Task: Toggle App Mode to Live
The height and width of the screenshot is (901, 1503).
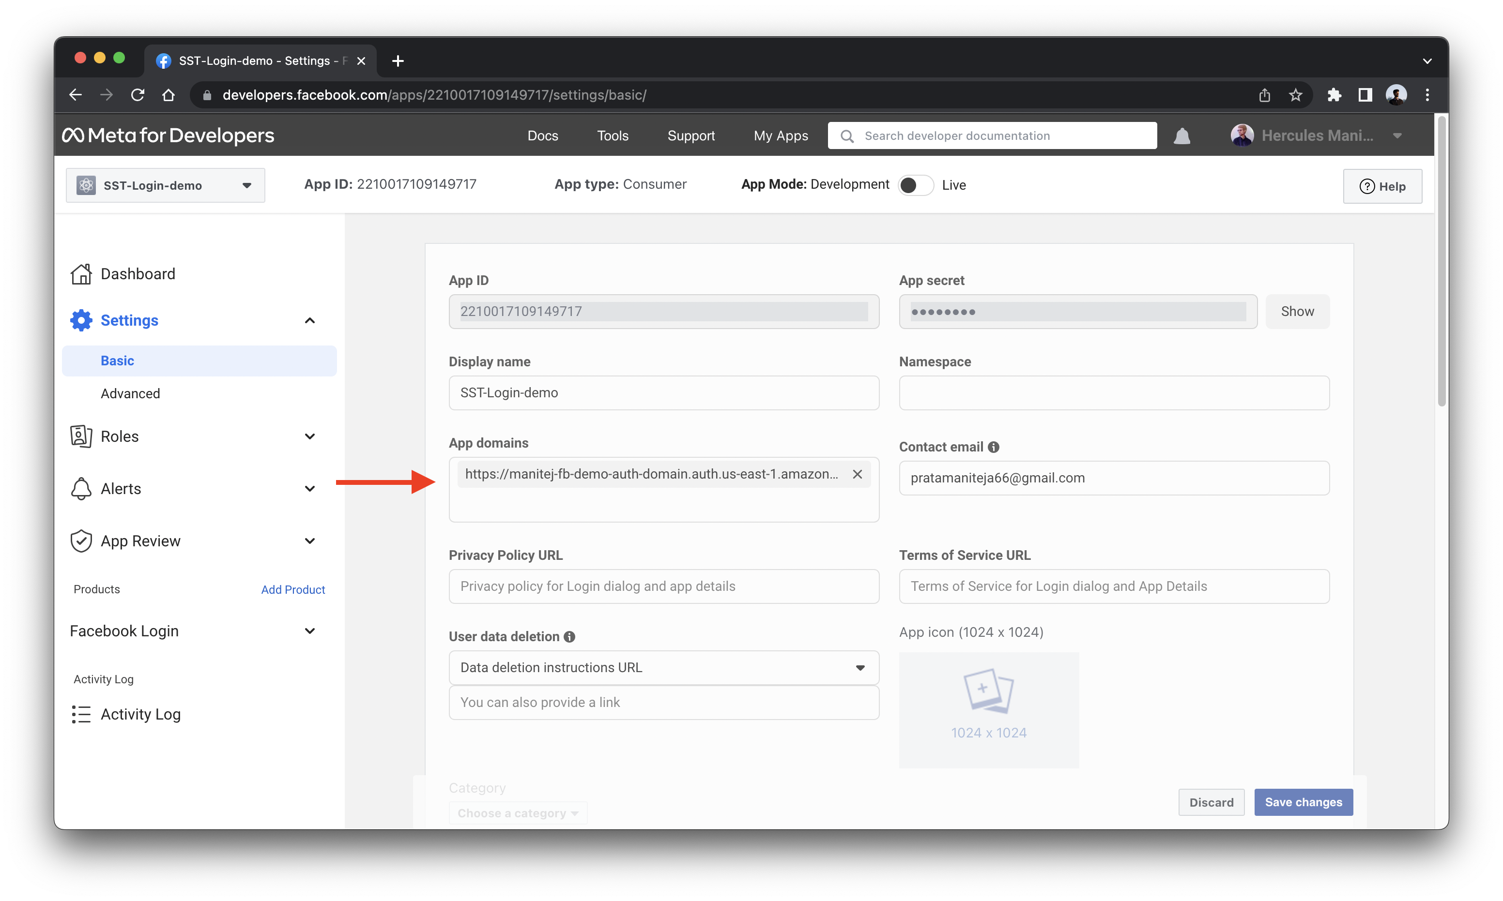Action: [x=916, y=184]
